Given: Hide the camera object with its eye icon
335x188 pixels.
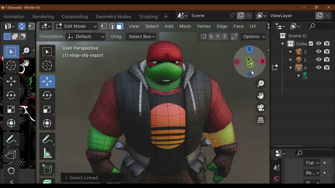Looking at the screenshot, I should [319, 52].
